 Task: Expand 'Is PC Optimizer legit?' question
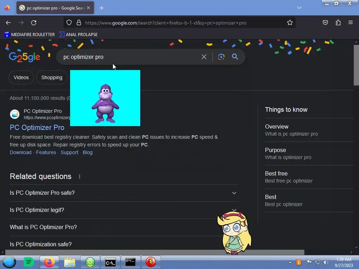[124, 210]
